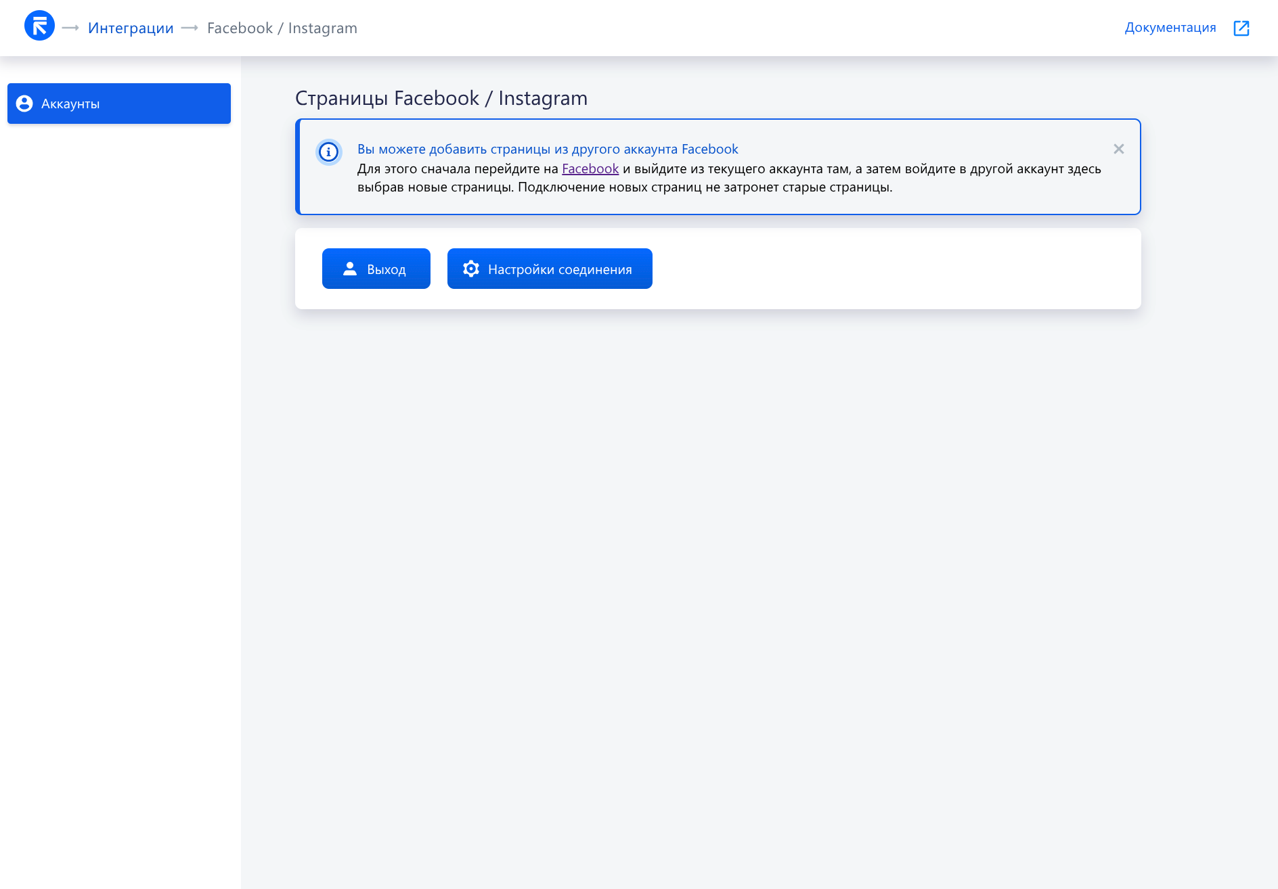Follow the underlined Facebook link in notice
Screen dimensions: 1278x889
coord(590,168)
